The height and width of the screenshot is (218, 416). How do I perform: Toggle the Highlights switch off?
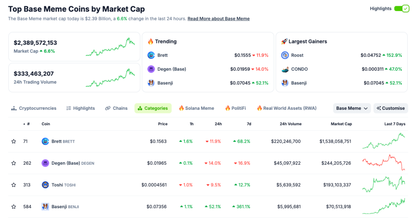coord(401,9)
